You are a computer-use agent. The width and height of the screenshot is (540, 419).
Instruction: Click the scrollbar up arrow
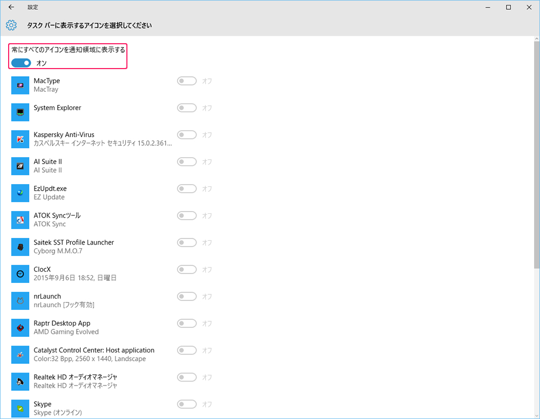(x=537, y=39)
